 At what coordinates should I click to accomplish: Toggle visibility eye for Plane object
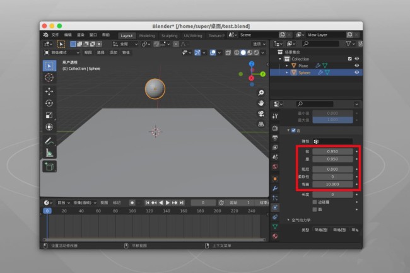click(x=356, y=66)
